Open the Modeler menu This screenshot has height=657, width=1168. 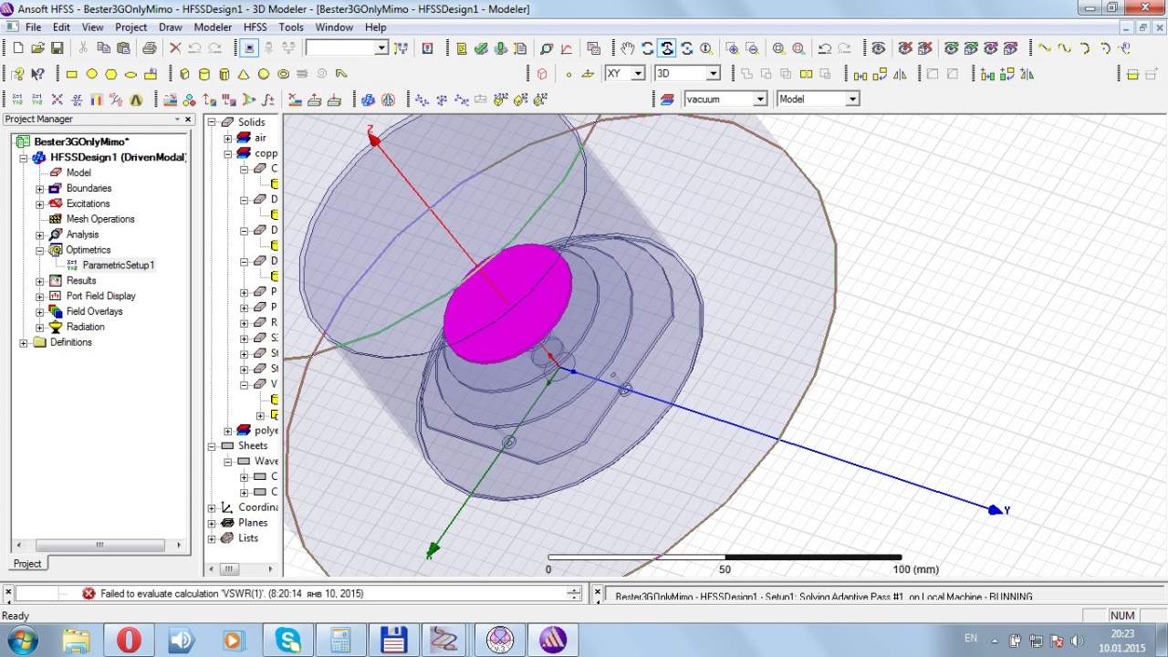(213, 27)
